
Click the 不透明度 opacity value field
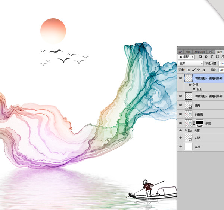point(221,63)
